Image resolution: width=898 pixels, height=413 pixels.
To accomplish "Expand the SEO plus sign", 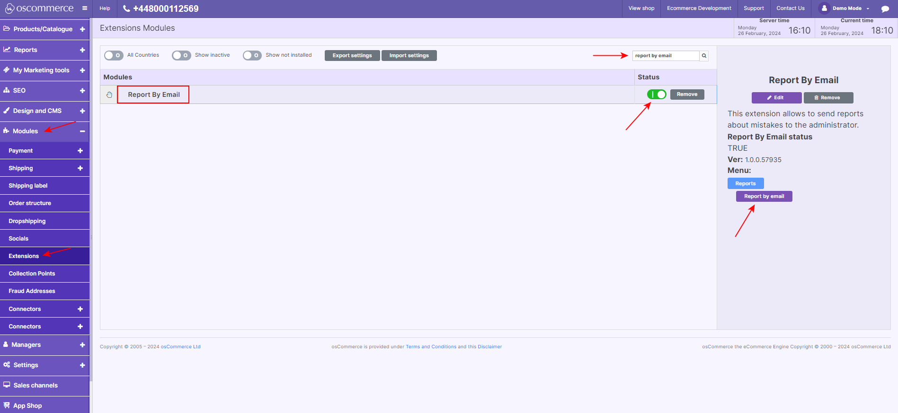I will (x=82, y=90).
